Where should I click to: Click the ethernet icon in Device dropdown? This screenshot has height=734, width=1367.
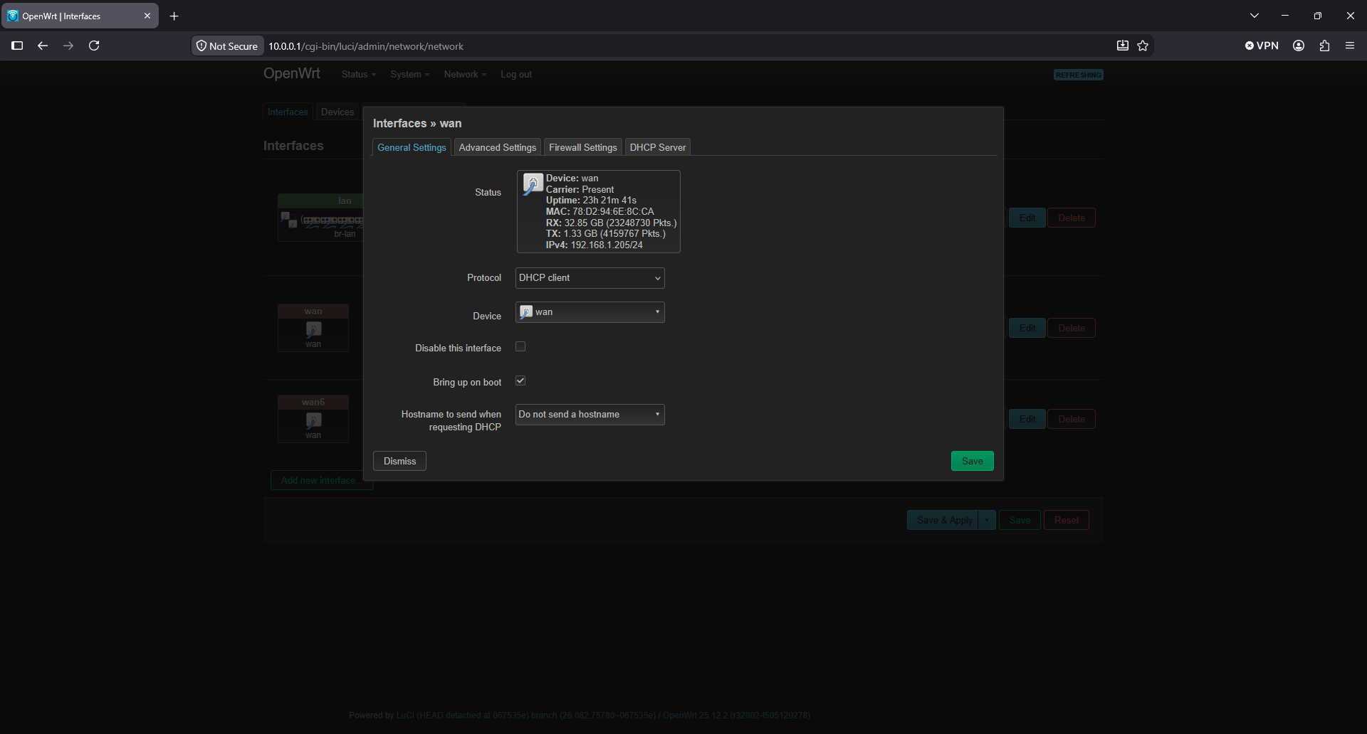point(526,312)
